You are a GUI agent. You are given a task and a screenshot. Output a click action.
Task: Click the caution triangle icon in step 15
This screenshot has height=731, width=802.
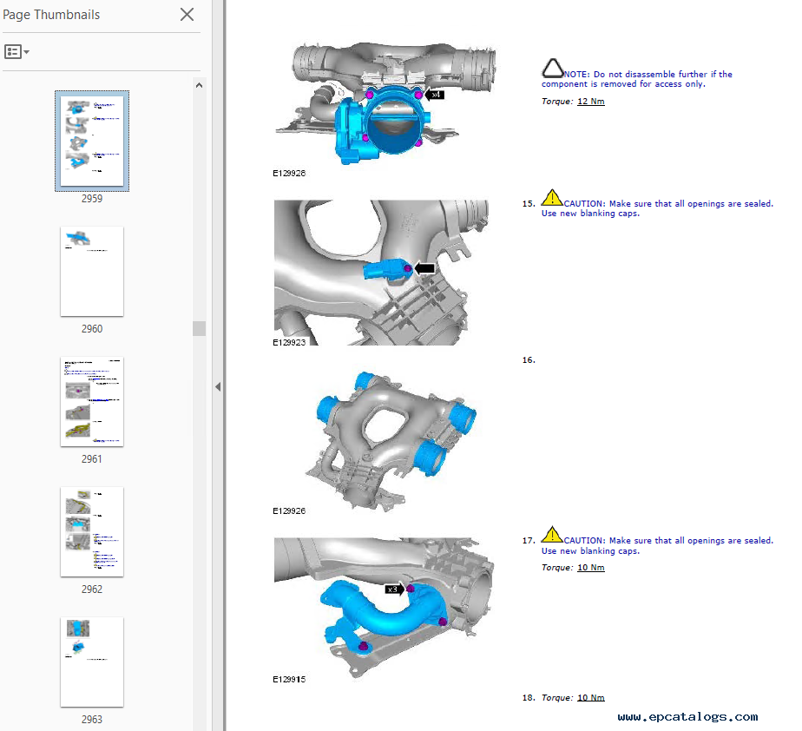click(x=551, y=199)
